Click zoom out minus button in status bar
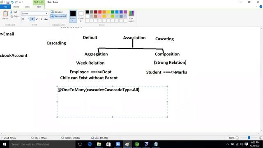 [x=237, y=138]
